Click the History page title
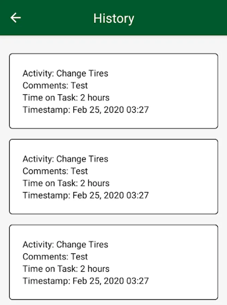The height and width of the screenshot is (305, 227). tap(114, 18)
